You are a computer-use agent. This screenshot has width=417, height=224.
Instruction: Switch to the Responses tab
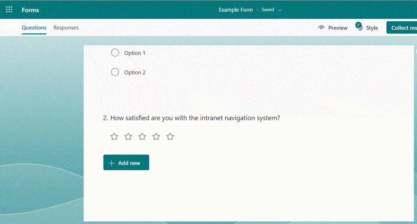click(66, 28)
